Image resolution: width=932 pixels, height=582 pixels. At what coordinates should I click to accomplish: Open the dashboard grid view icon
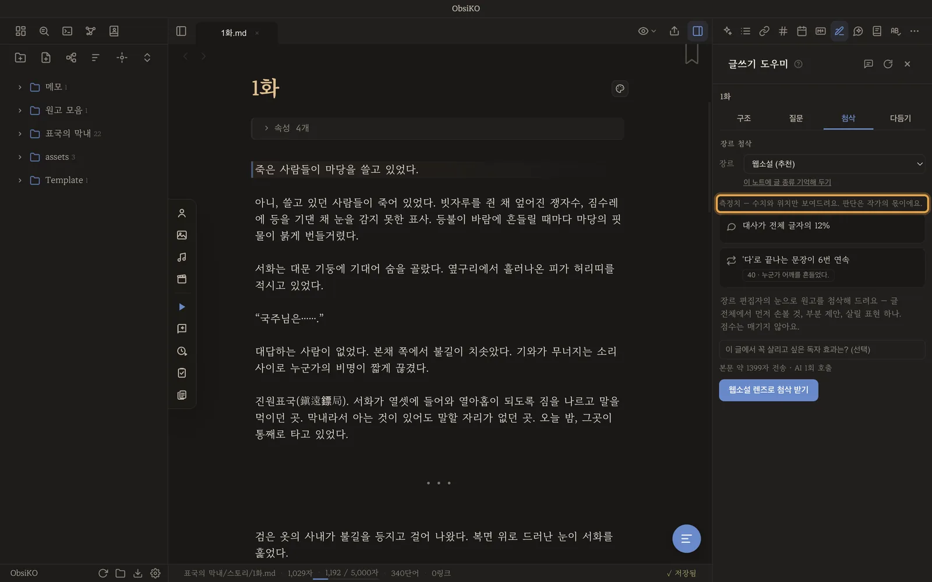pos(21,31)
